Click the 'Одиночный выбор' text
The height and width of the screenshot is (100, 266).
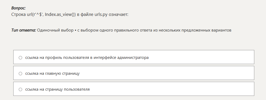point(55,30)
